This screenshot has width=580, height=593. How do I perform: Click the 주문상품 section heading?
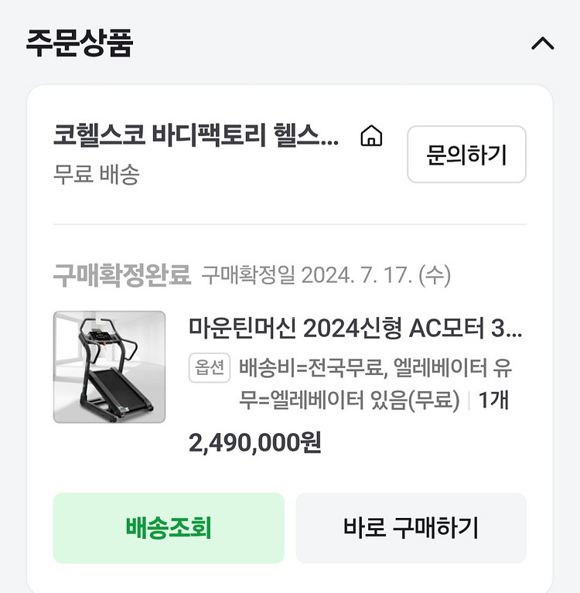(x=80, y=43)
